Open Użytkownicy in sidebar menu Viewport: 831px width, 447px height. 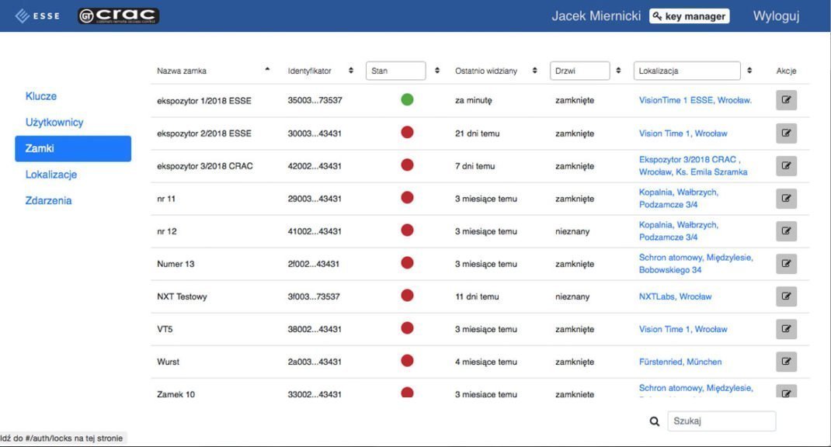coord(54,123)
